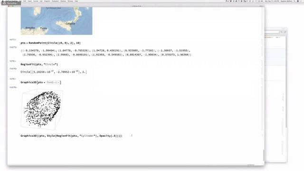Click the output list of random point coordinates
The height and width of the screenshot is (171, 304).
click(106, 53)
